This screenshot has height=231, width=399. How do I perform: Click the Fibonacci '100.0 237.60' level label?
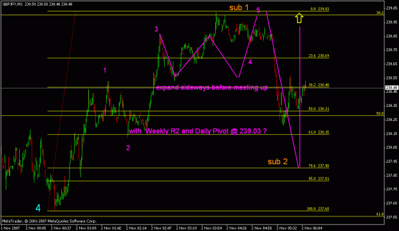coord(318,209)
